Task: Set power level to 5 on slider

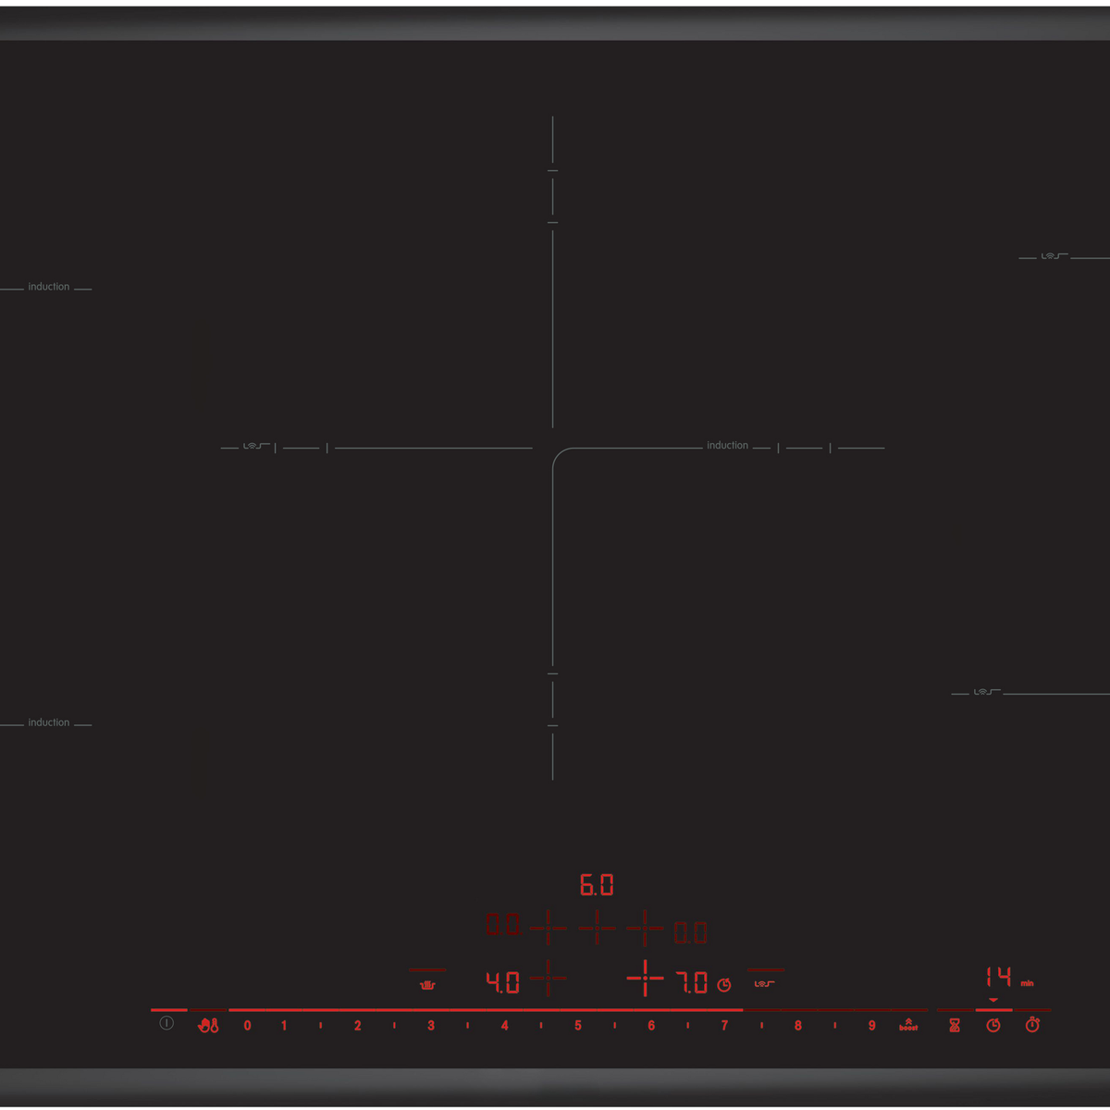Action: [x=578, y=1025]
